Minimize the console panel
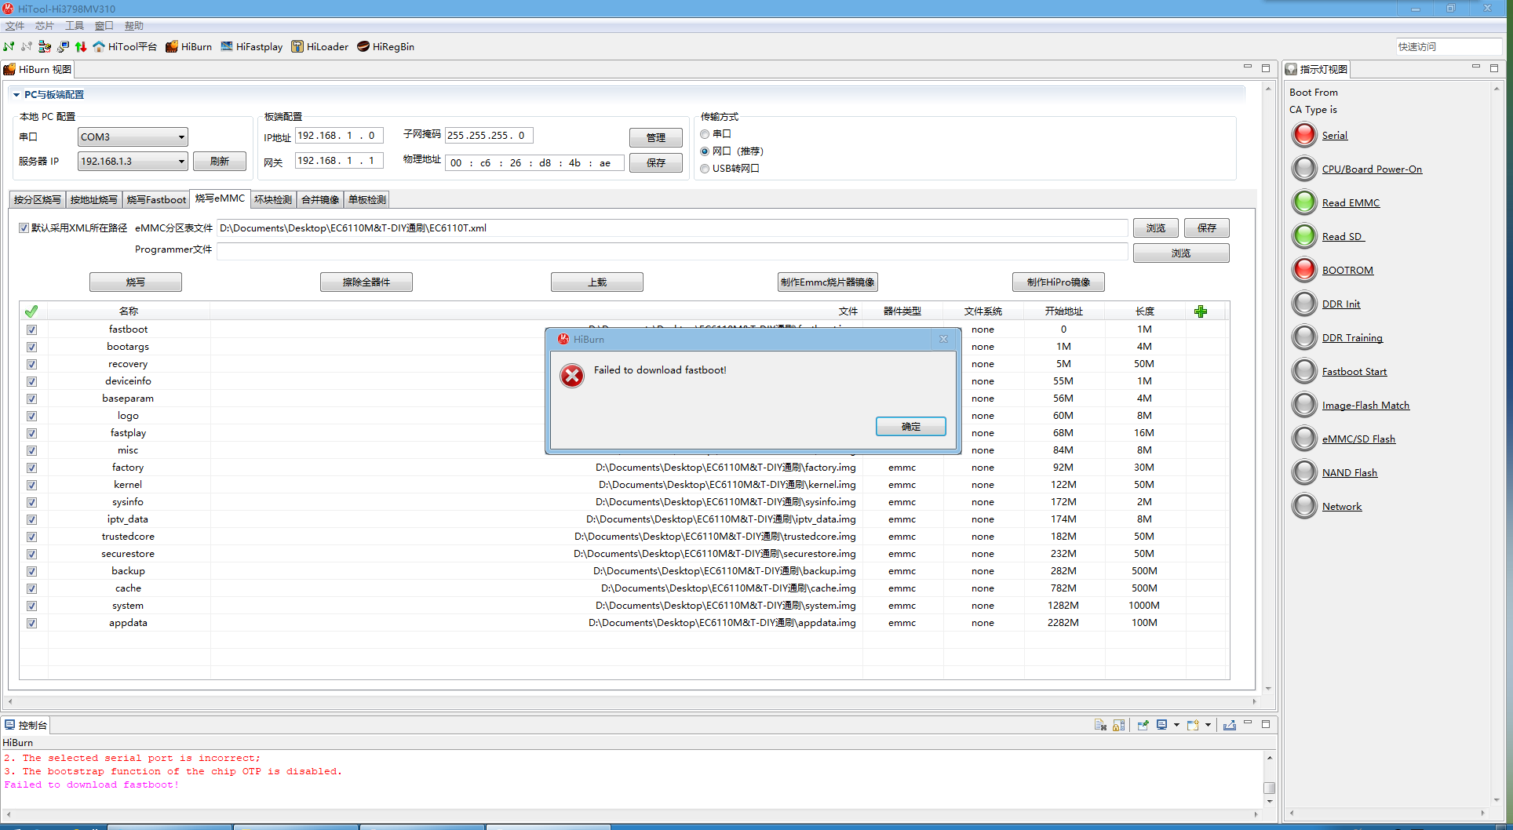Image resolution: width=1513 pixels, height=830 pixels. coord(1248,723)
